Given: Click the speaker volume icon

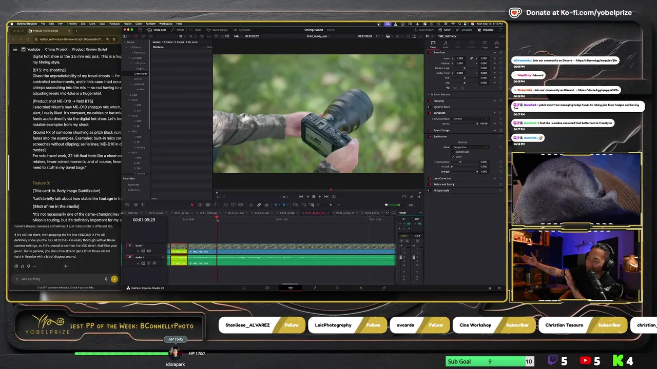Looking at the screenshot, I should pos(387,205).
